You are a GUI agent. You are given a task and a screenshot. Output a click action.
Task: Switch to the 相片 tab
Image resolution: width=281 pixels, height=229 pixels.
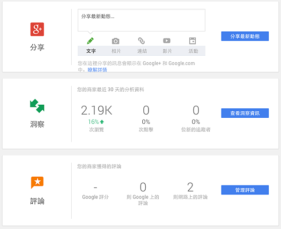[116, 51]
